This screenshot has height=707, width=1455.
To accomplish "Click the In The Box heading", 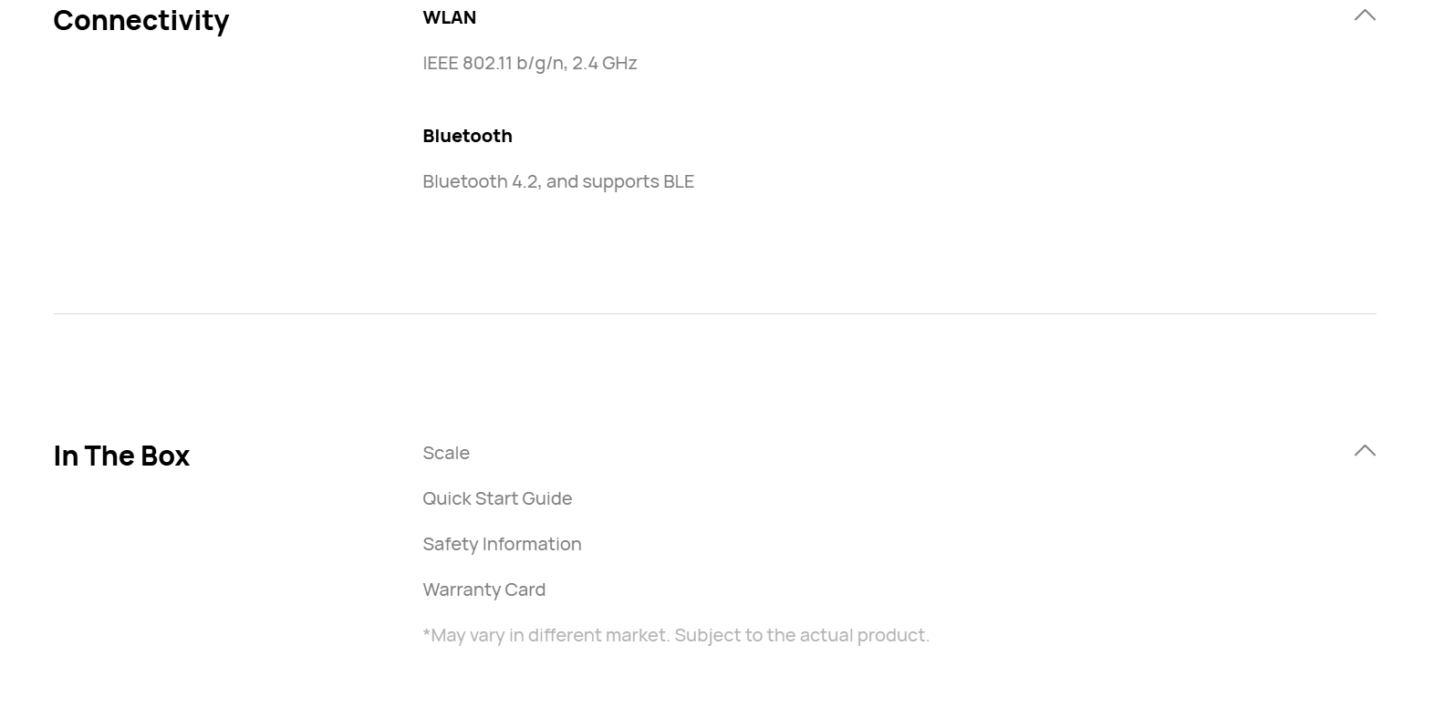I will (121, 456).
